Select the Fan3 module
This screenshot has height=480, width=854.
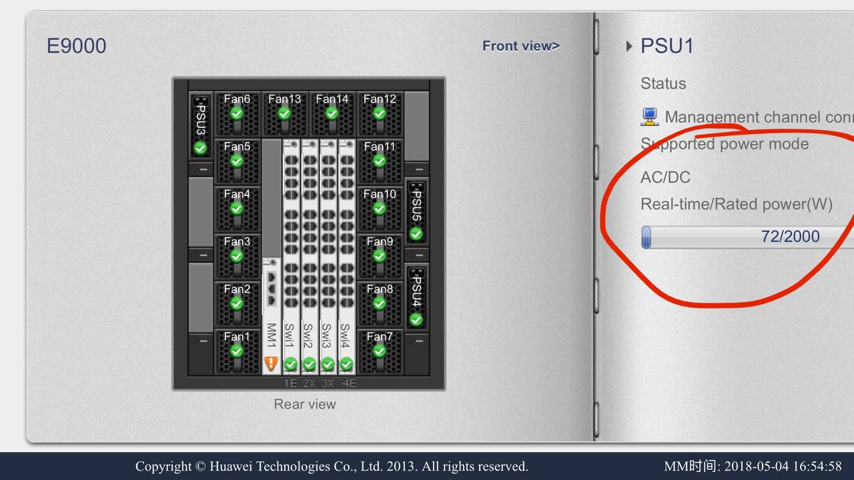[x=237, y=256]
